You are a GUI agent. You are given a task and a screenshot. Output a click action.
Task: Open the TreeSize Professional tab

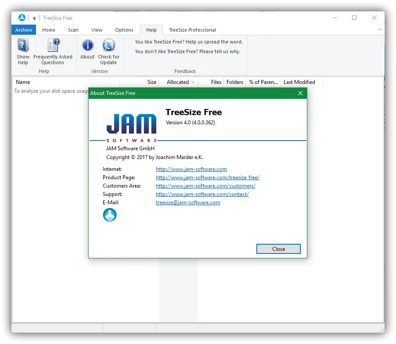[192, 30]
